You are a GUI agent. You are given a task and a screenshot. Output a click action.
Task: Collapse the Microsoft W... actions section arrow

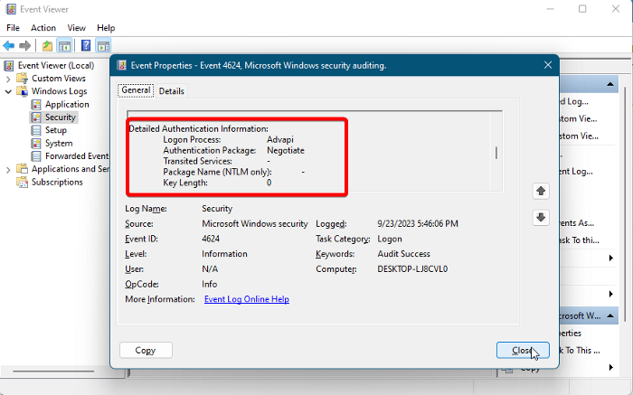click(610, 316)
